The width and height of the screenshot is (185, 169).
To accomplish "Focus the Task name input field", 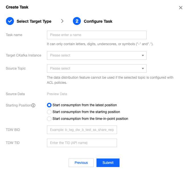I will tap(97, 35).
